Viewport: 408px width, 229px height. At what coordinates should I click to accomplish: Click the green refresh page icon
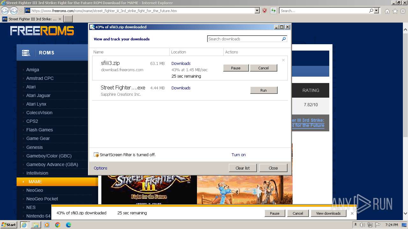click(x=273, y=11)
